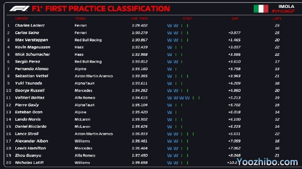Click the DRIVER column header
302x169 pixels.
tap(21, 19)
